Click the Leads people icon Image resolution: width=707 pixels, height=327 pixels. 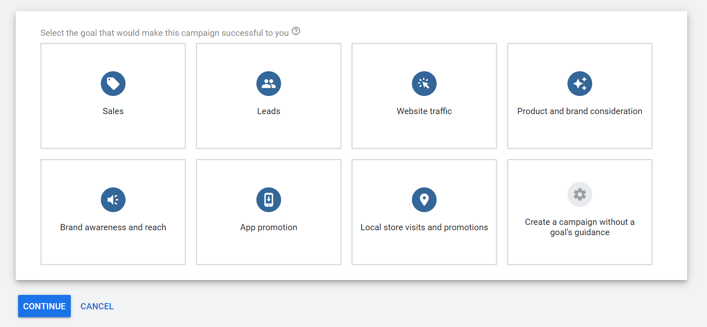tap(269, 84)
